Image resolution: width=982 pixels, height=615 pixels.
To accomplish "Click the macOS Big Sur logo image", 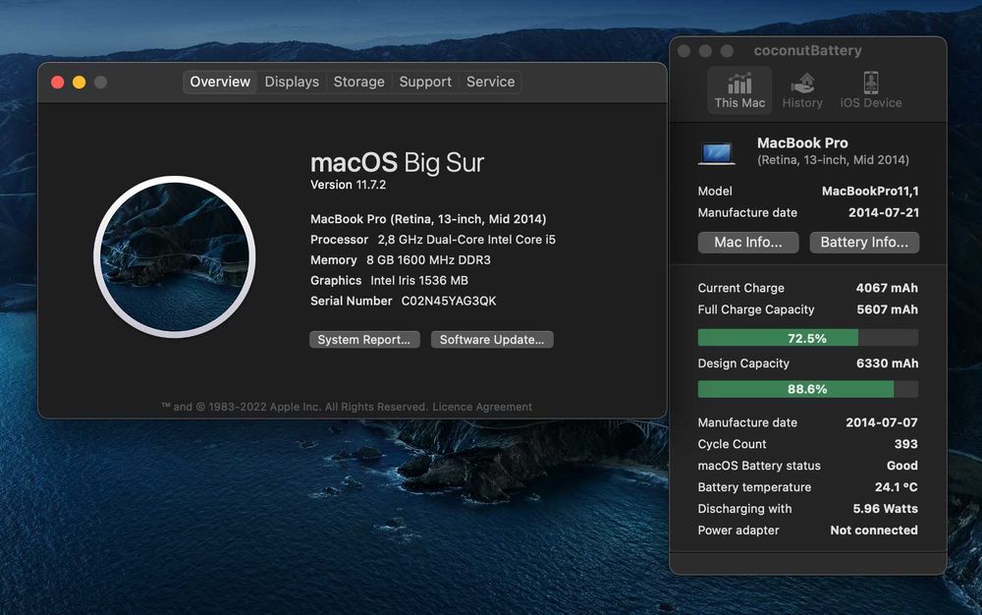I will (x=174, y=256).
